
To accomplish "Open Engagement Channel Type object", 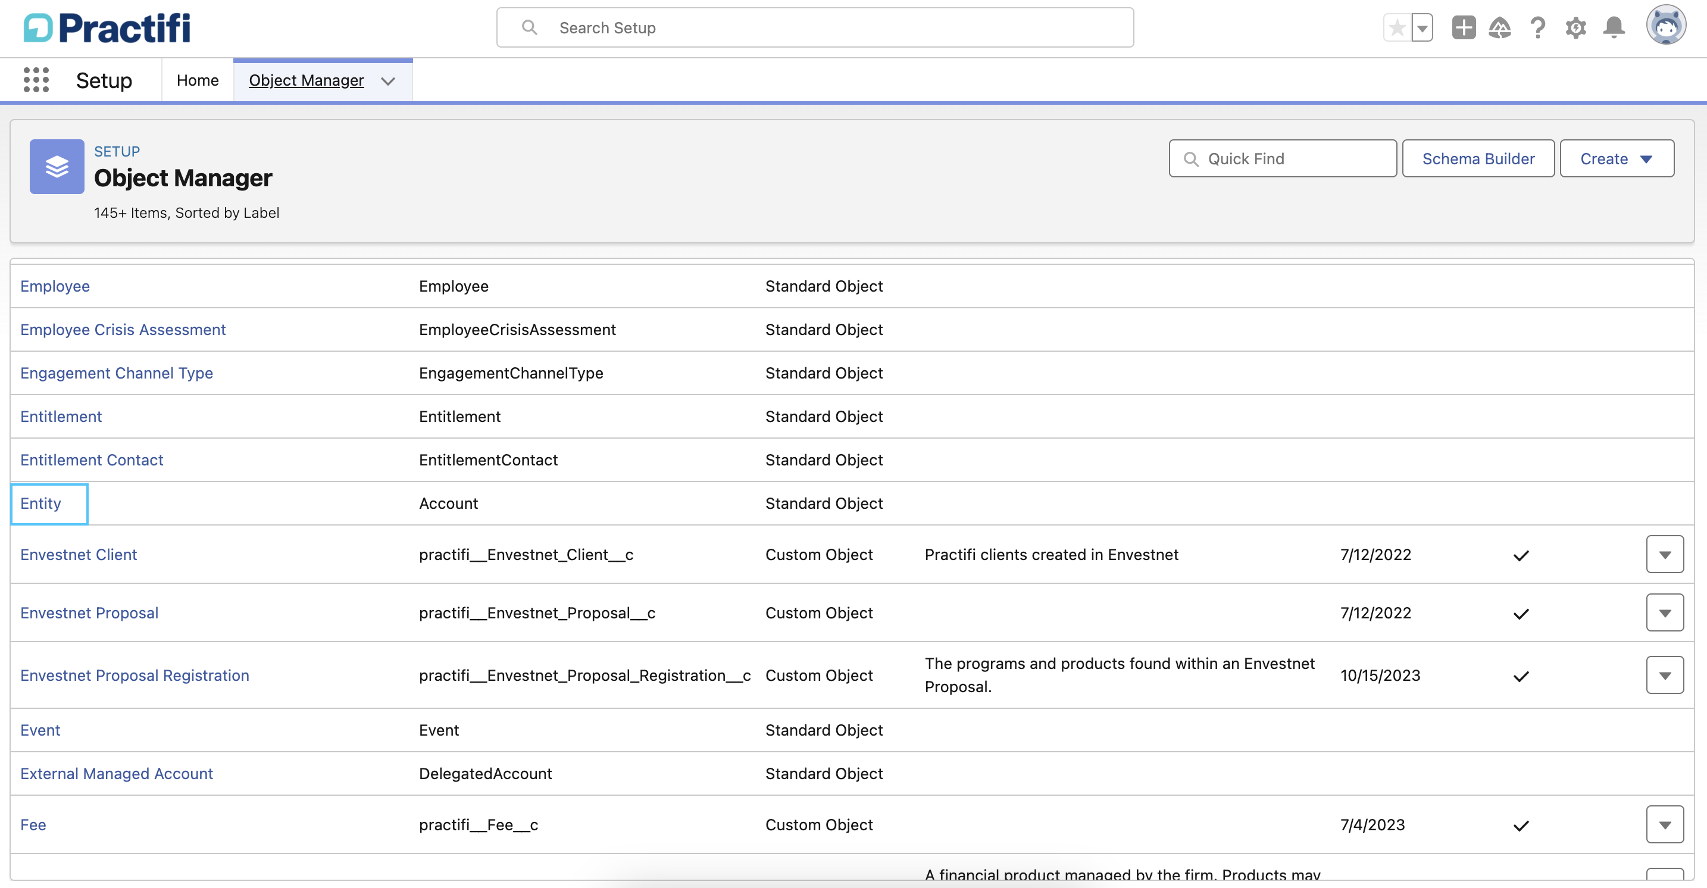I will [117, 373].
